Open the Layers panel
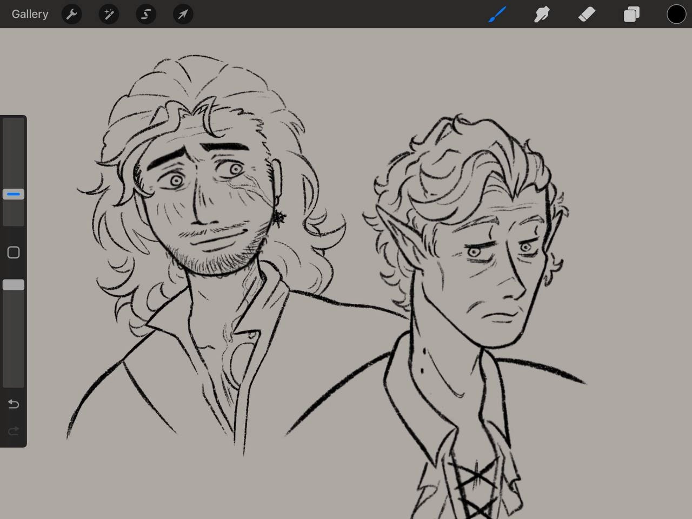The width and height of the screenshot is (692, 519). coord(631,14)
